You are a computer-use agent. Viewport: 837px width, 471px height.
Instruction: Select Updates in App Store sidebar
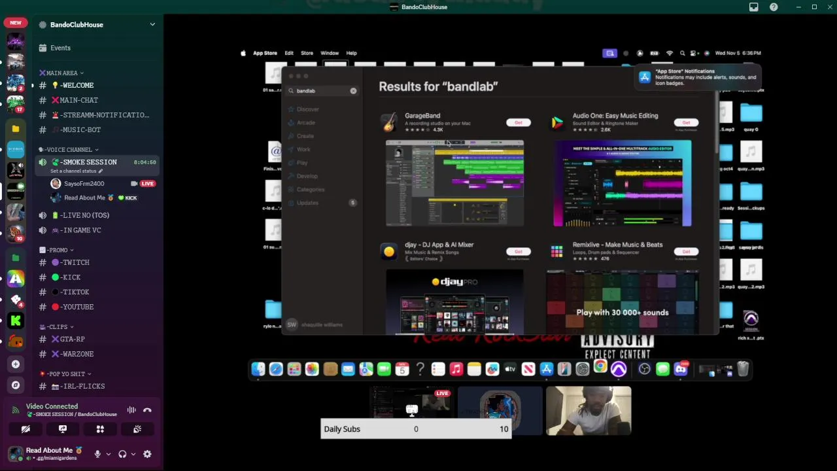coord(307,203)
